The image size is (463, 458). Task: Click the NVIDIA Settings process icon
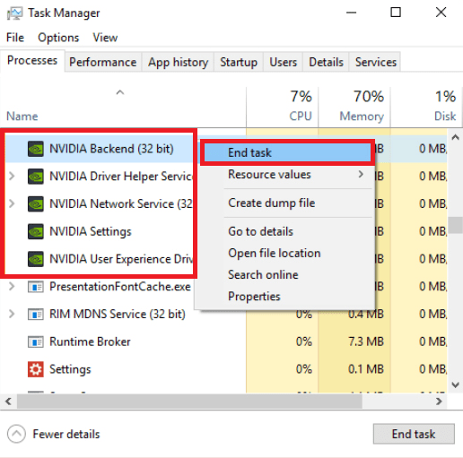[x=36, y=231]
